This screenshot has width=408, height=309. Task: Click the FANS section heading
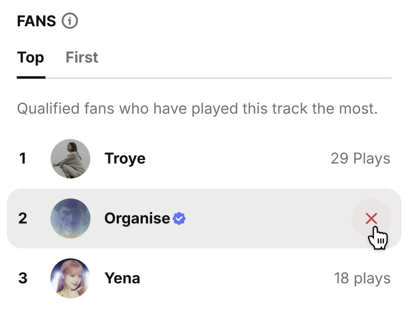[x=36, y=21]
